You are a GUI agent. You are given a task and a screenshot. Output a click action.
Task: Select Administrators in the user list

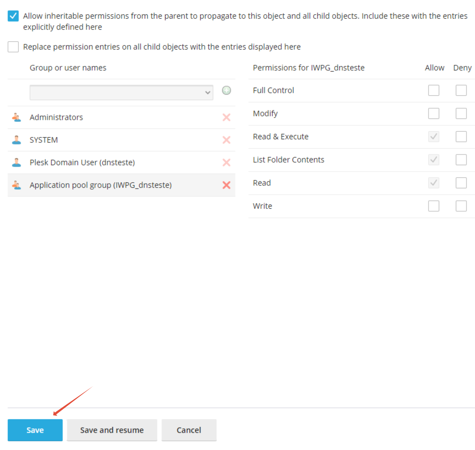click(x=121, y=117)
